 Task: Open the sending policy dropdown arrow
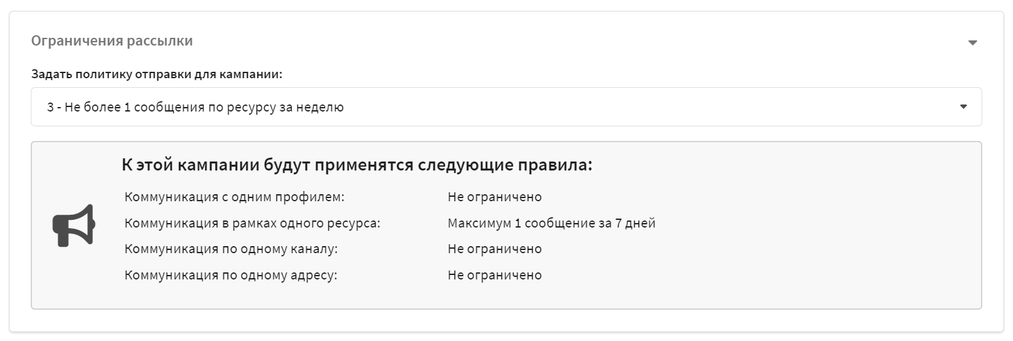(964, 107)
